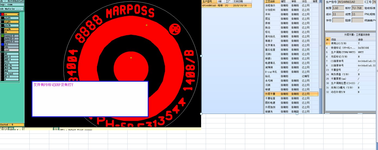Select the 无铅标记(Y/N) parameter row

click(x=351, y=57)
